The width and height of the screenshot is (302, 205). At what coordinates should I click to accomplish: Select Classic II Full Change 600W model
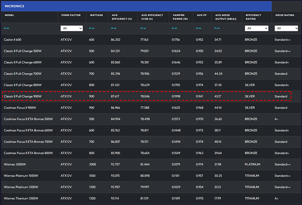pyautogui.click(x=23, y=62)
